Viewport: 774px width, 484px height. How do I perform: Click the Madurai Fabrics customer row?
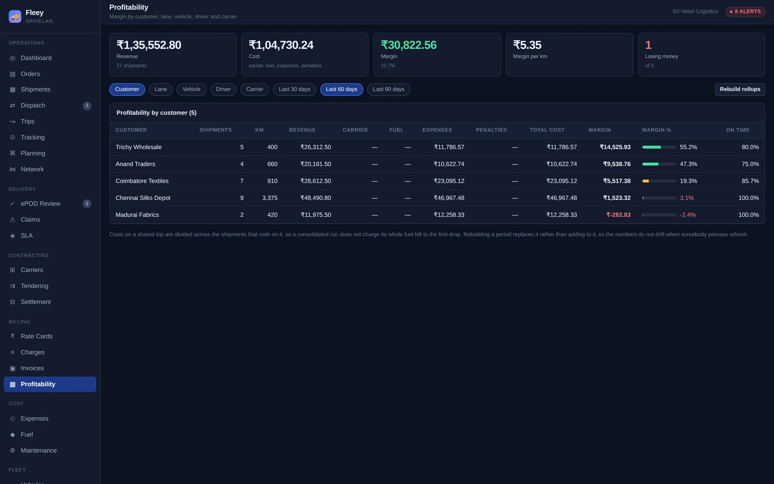pyautogui.click(x=437, y=215)
